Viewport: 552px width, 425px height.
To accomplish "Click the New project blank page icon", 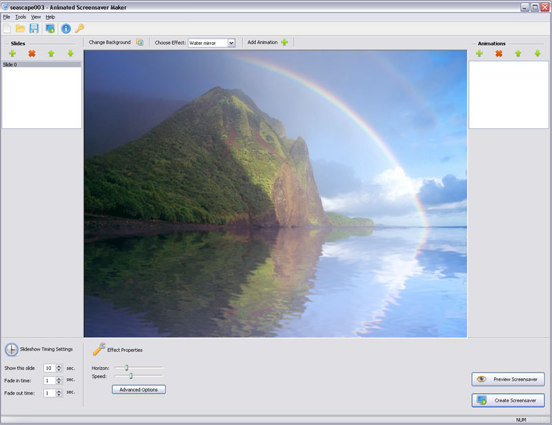I will (x=7, y=28).
